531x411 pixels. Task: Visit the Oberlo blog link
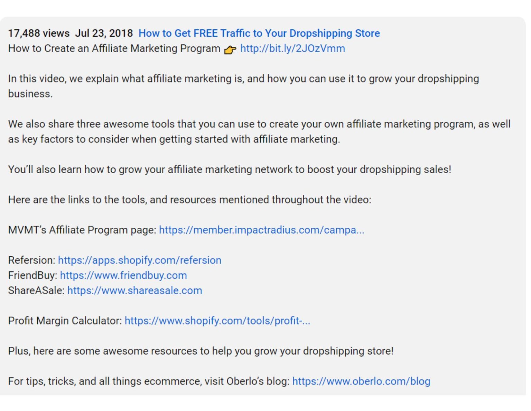pyautogui.click(x=361, y=381)
